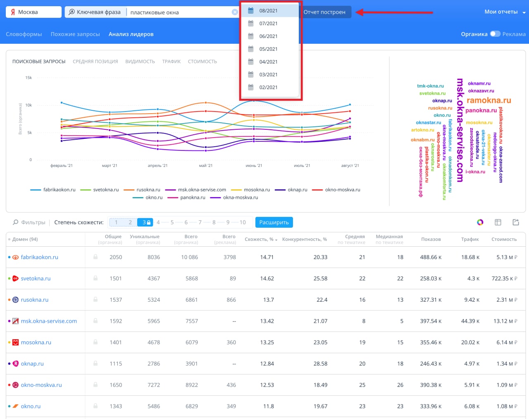Image resolution: width=529 pixels, height=419 pixels.
Task: Open the oknap.ru link in the table
Action: pyautogui.click(x=32, y=364)
